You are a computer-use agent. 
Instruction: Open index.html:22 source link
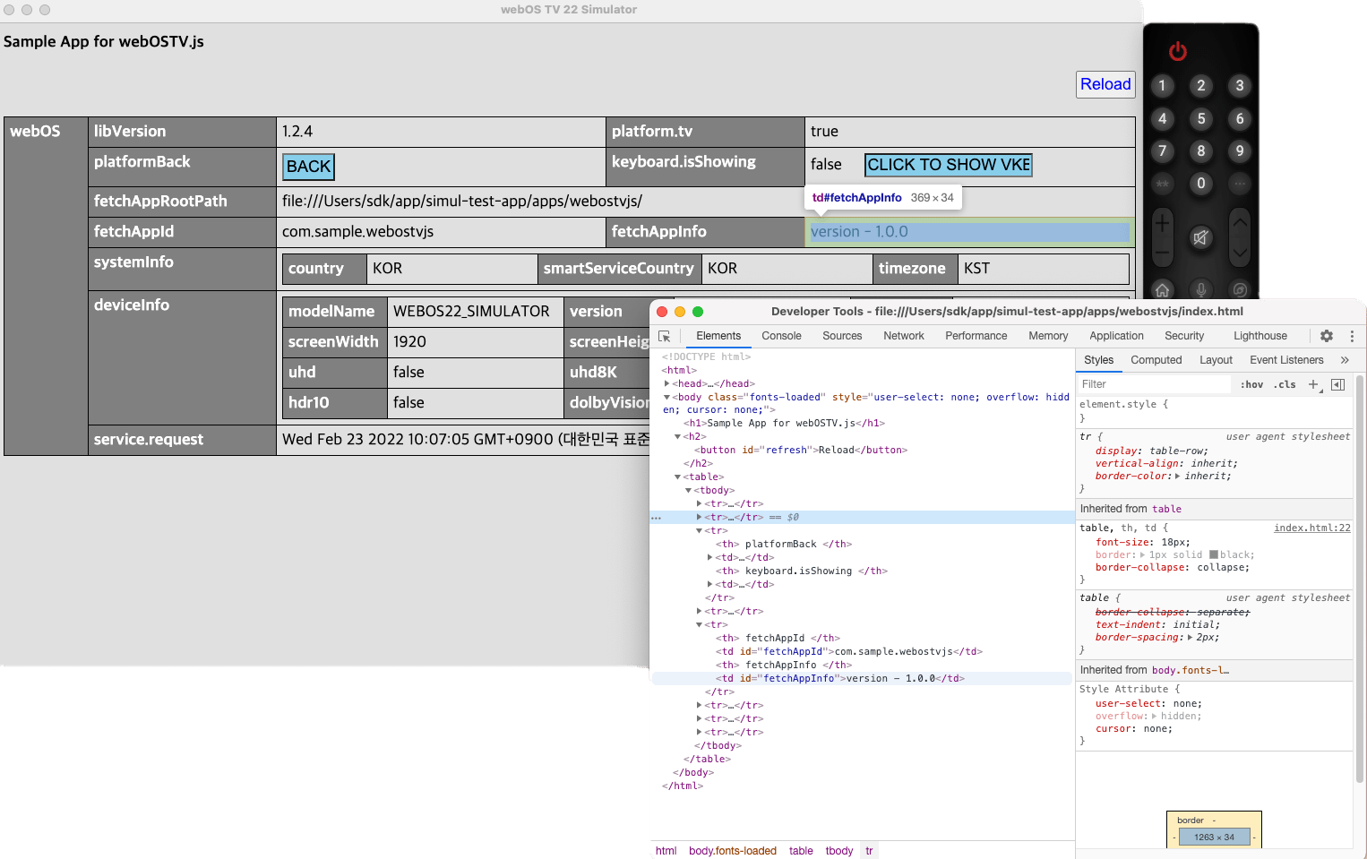[x=1311, y=528]
